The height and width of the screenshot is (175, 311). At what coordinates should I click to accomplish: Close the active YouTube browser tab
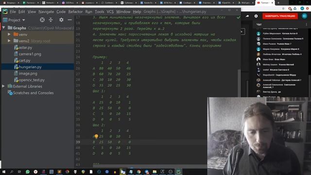pos(272,3)
